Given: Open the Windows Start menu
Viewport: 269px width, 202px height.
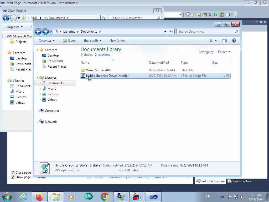Looking at the screenshot, I should coord(7,197).
